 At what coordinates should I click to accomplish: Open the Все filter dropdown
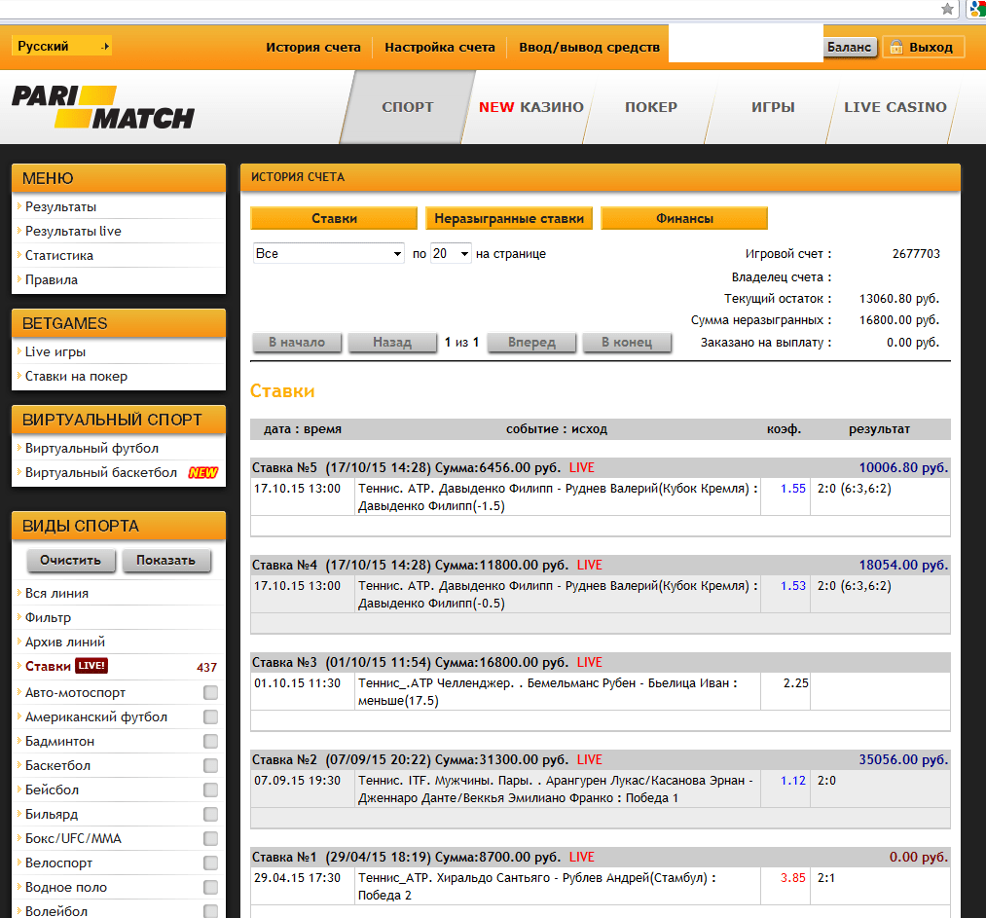(x=328, y=253)
